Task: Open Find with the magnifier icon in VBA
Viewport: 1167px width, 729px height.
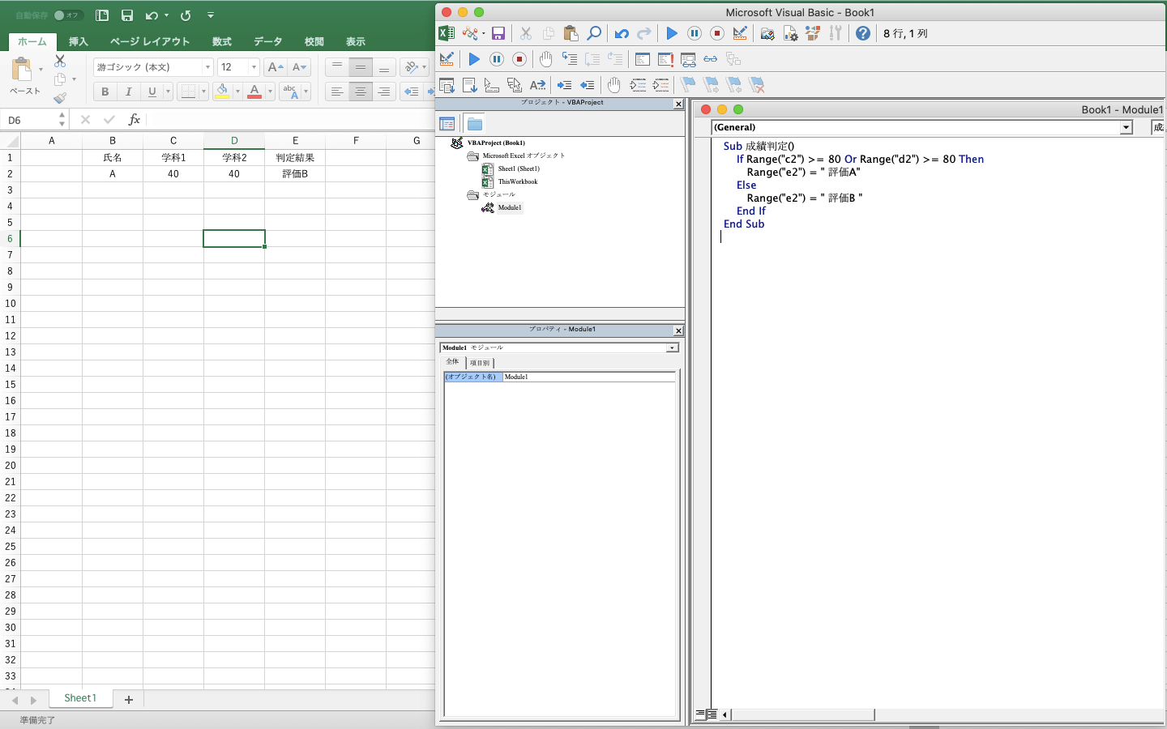Action: pos(594,33)
